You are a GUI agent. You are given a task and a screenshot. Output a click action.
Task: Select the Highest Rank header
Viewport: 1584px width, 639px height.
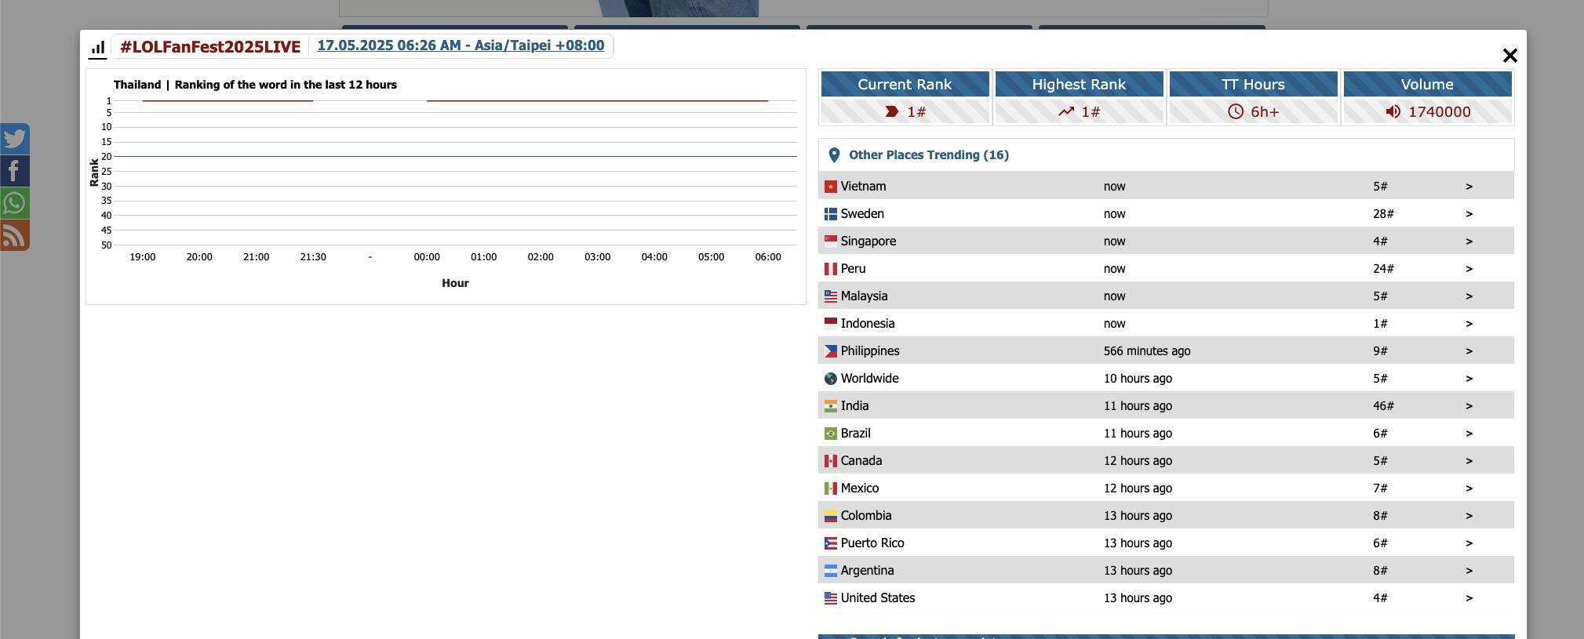click(1079, 84)
